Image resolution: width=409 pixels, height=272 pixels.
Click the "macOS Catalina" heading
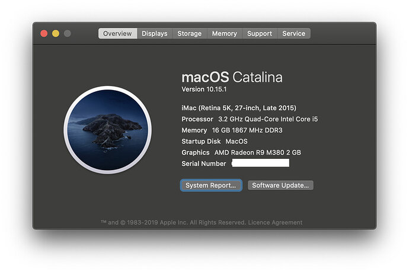click(232, 77)
